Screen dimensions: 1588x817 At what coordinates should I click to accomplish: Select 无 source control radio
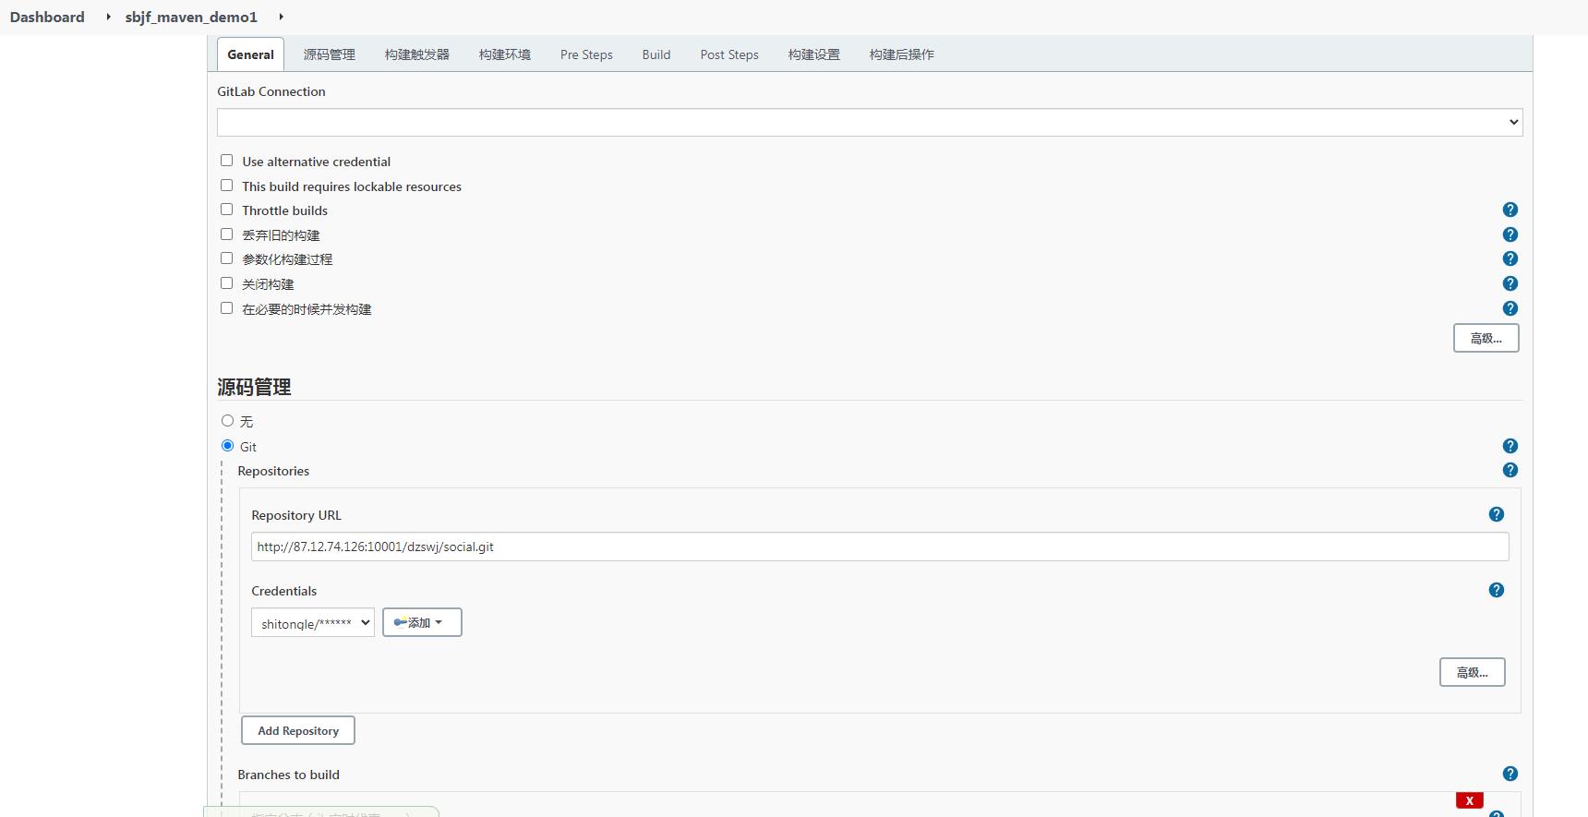click(227, 421)
